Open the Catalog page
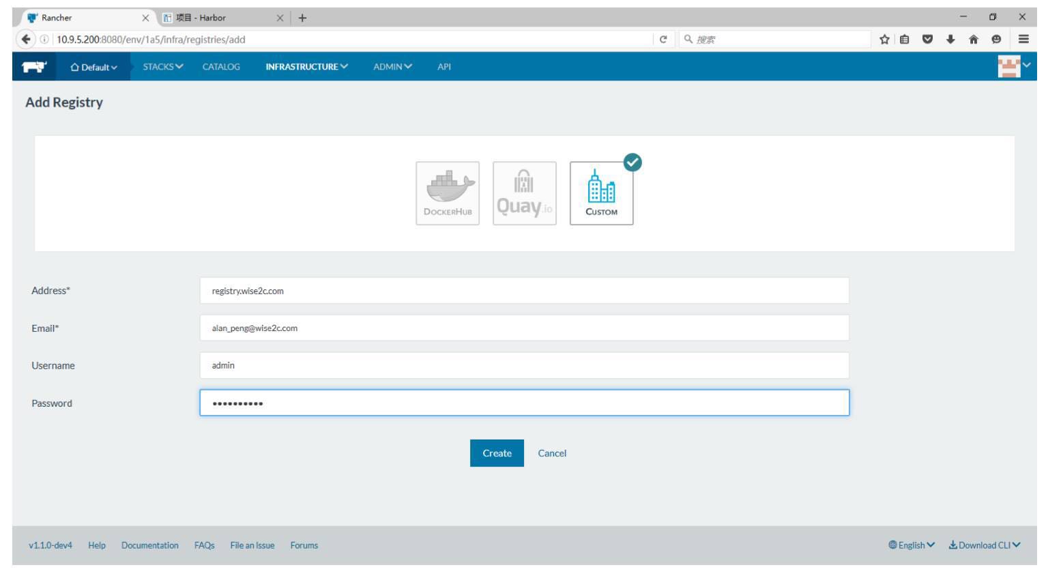The width and height of the screenshot is (1048, 576). pos(221,67)
